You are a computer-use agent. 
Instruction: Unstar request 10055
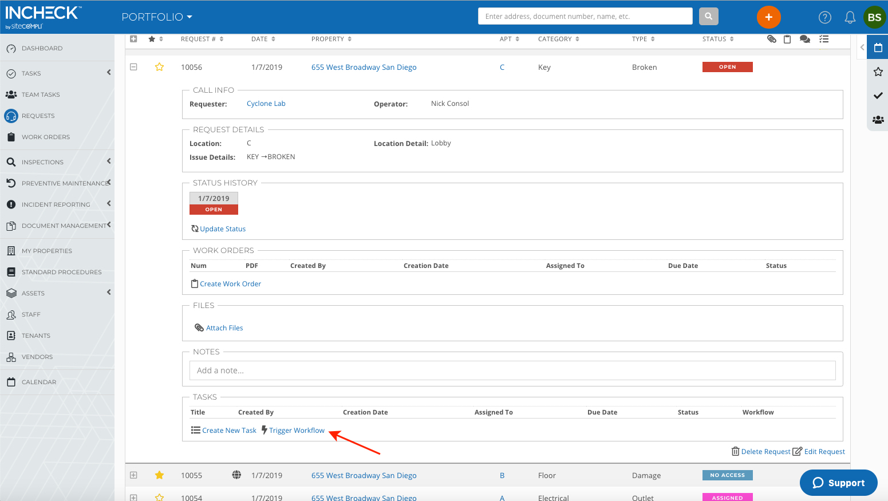tap(159, 475)
